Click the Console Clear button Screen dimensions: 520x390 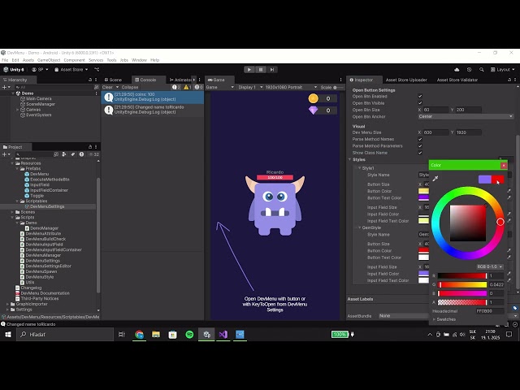107,87
